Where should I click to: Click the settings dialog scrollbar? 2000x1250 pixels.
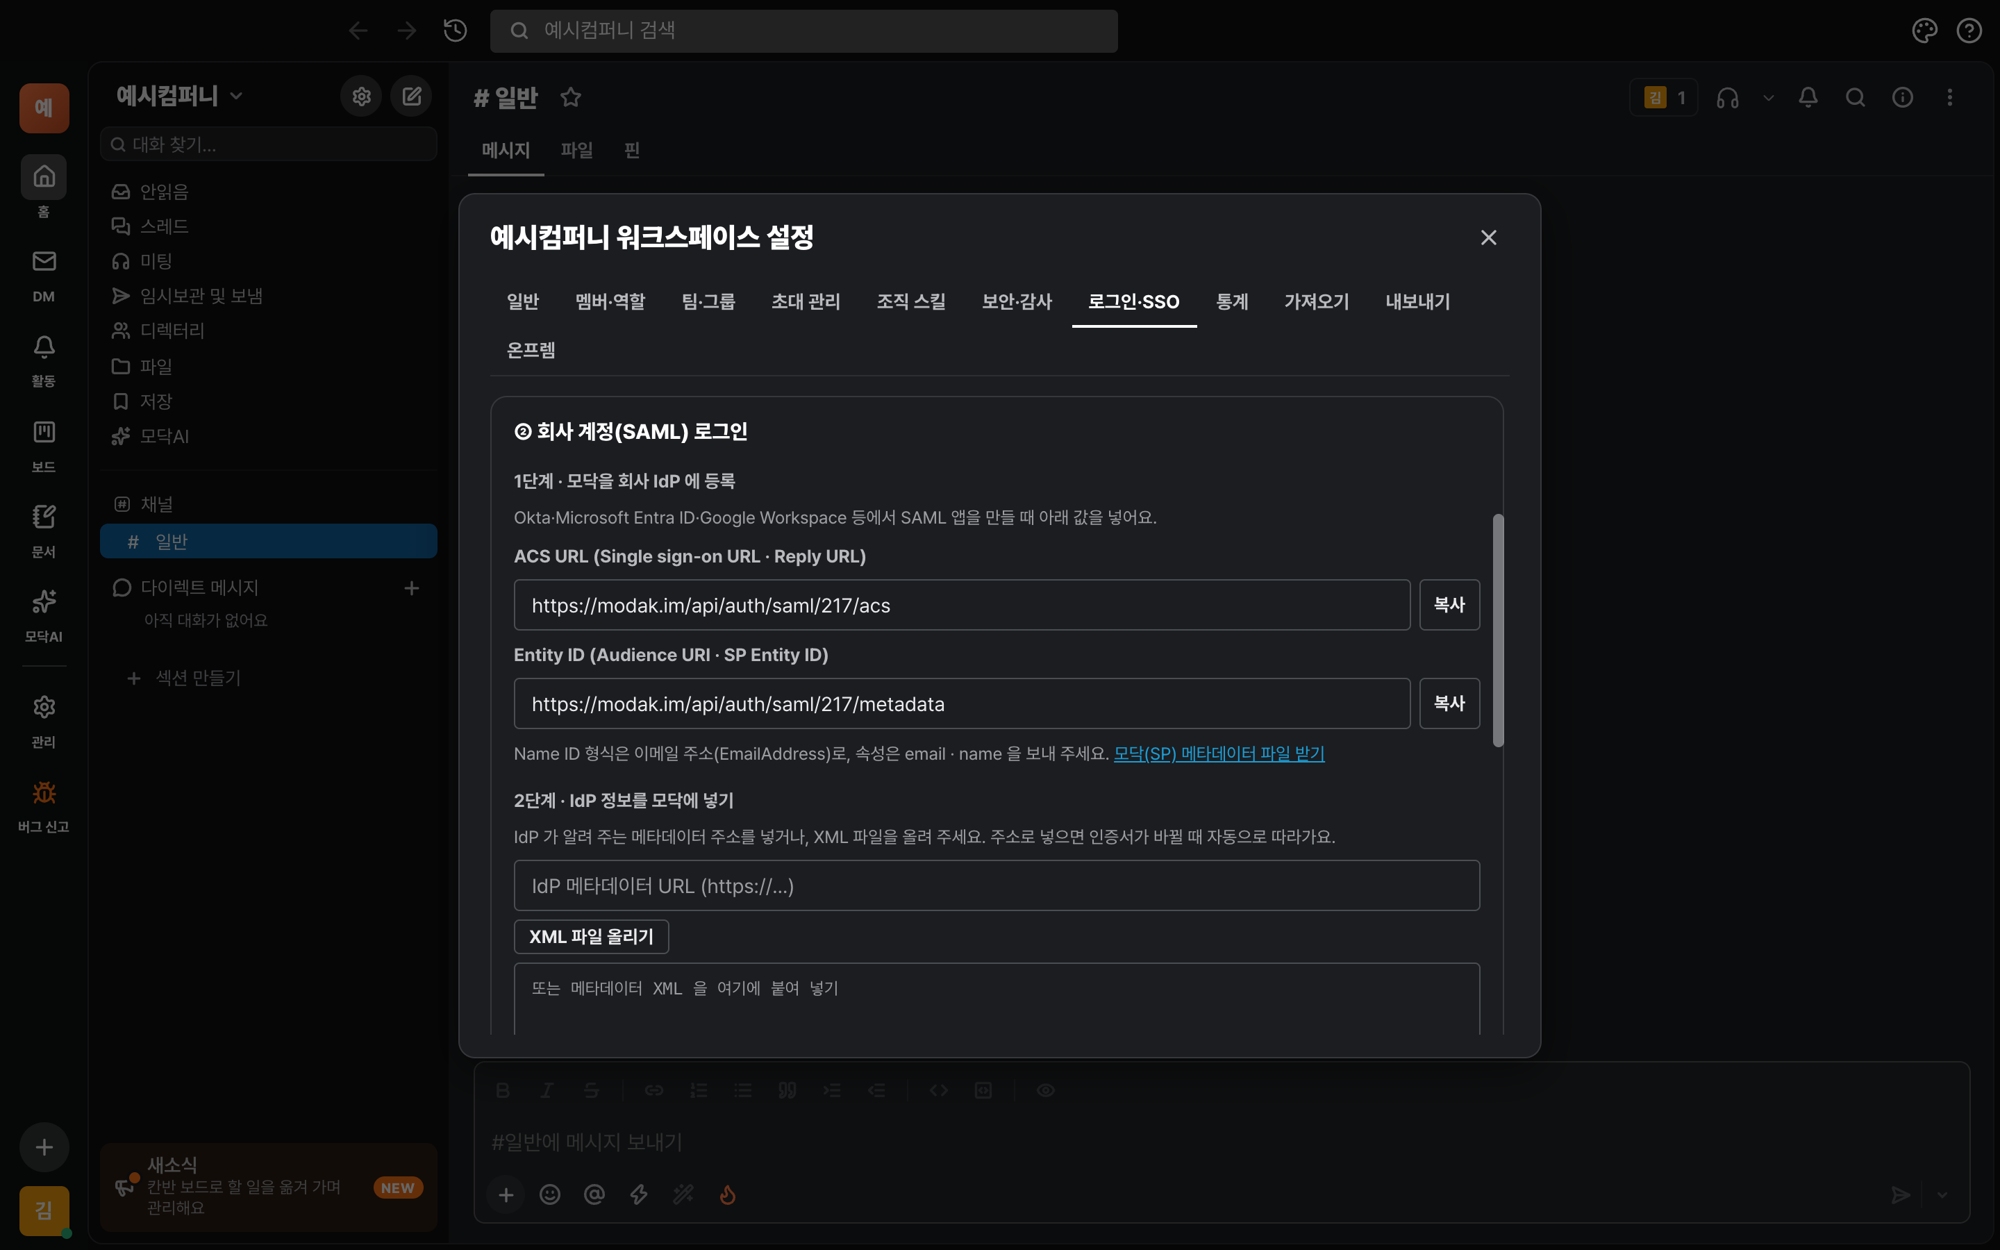(1497, 631)
